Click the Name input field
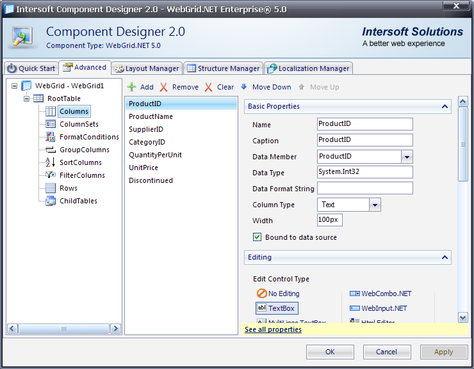The image size is (474, 369). tap(365, 124)
